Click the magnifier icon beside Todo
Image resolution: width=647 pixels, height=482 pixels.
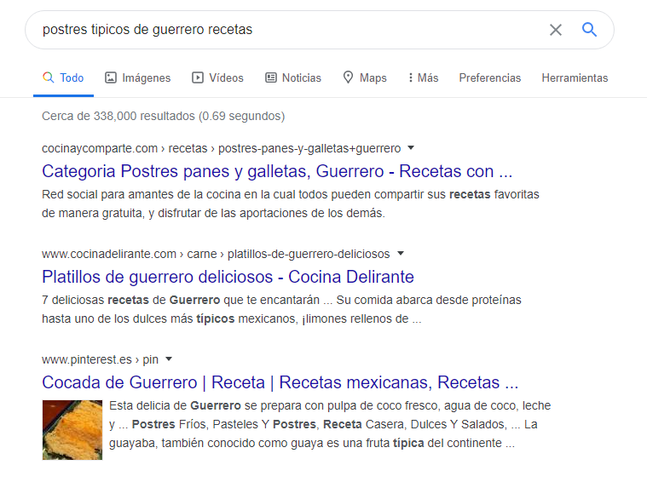(x=49, y=77)
